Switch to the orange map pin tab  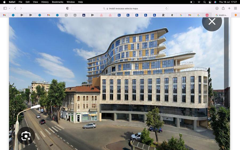[x=236, y=15]
